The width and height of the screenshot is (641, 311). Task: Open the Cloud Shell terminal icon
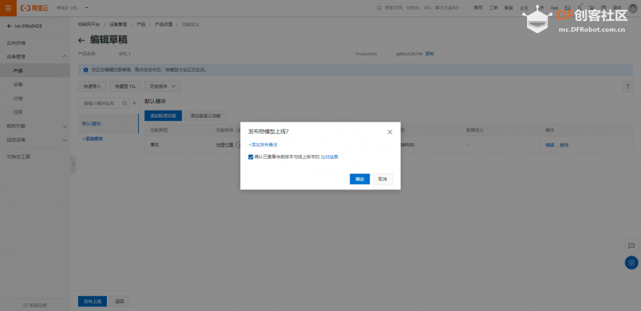568,8
